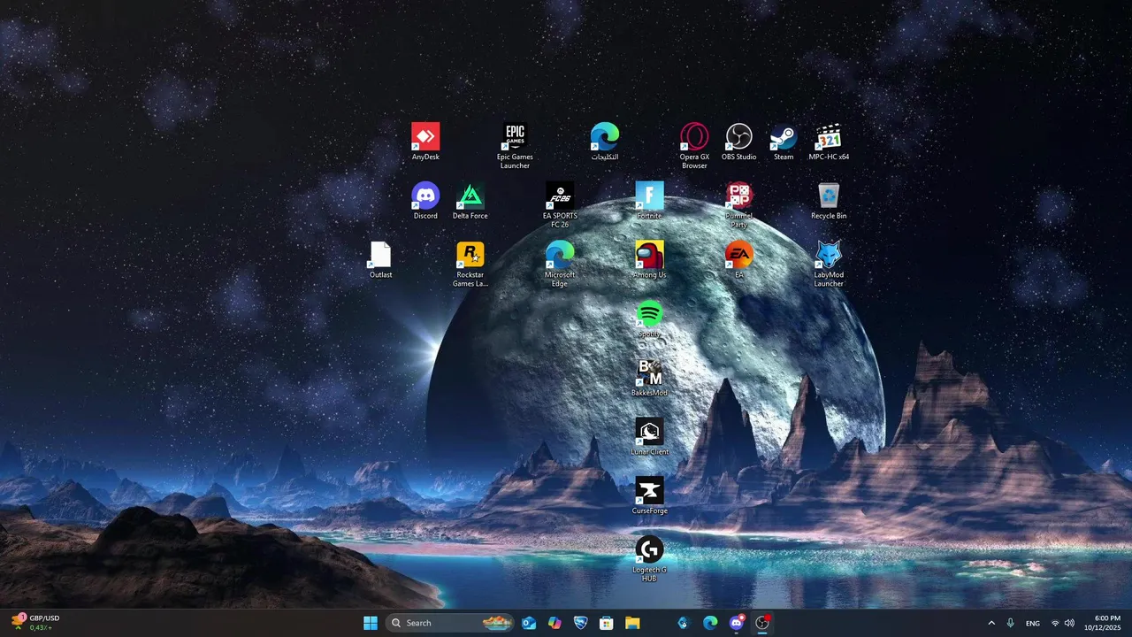The image size is (1132, 637).
Task: Switch to OBS Studio in the taskbar
Action: pos(761,623)
